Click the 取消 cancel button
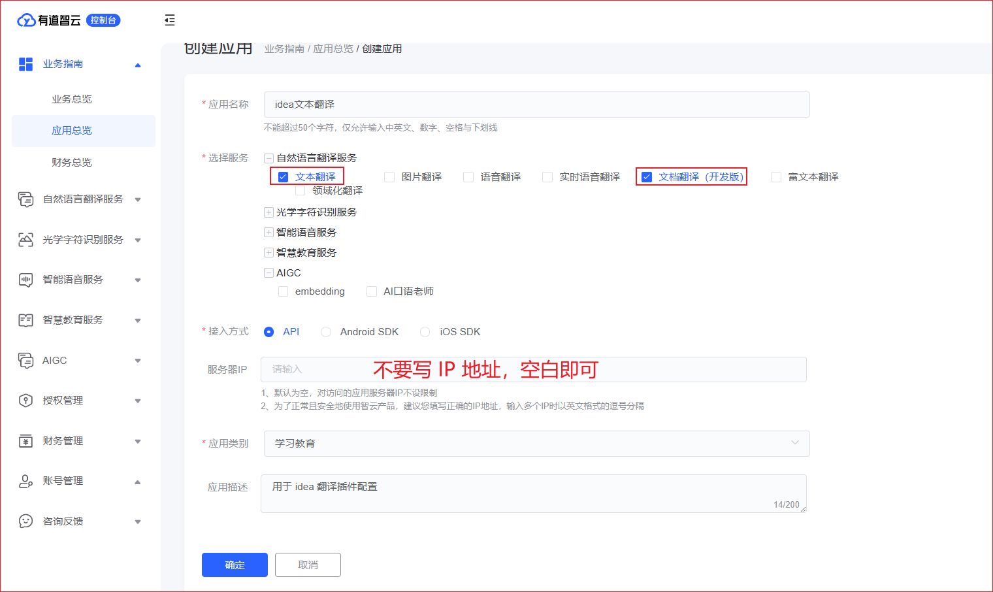Screen dimensions: 993x592 (x=308, y=565)
